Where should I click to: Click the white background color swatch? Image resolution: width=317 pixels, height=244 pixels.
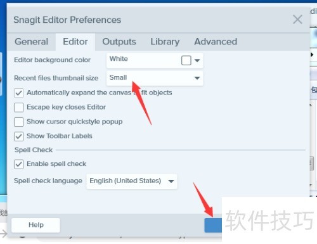[x=186, y=60]
